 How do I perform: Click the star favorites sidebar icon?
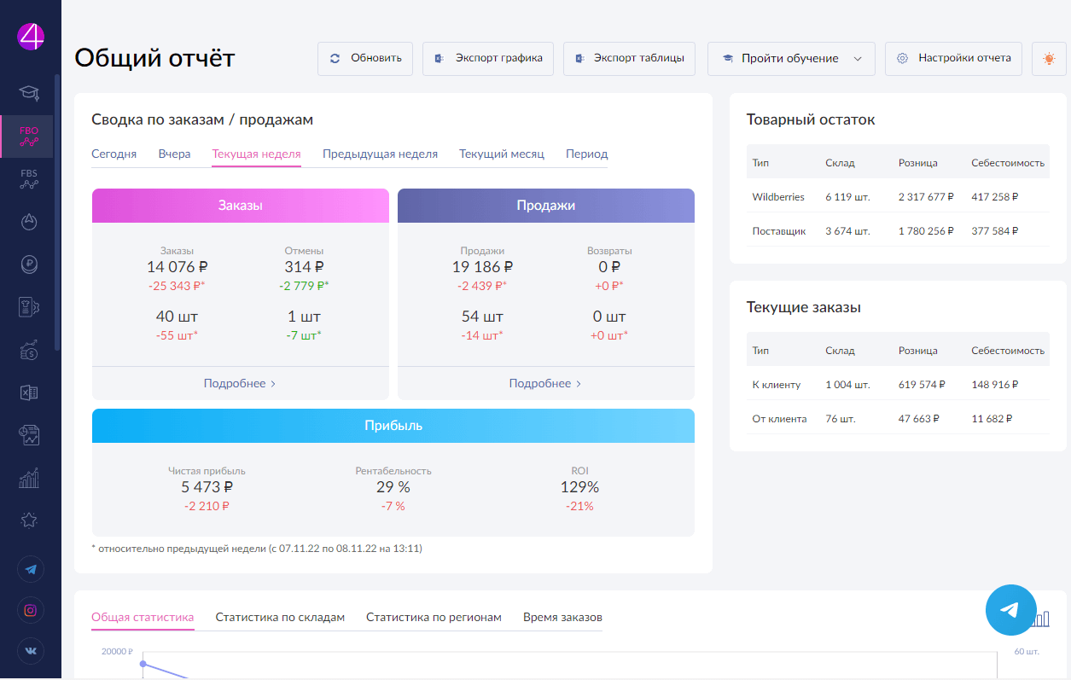tap(30, 520)
